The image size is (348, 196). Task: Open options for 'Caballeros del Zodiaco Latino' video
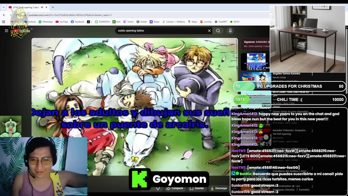[312, 168]
